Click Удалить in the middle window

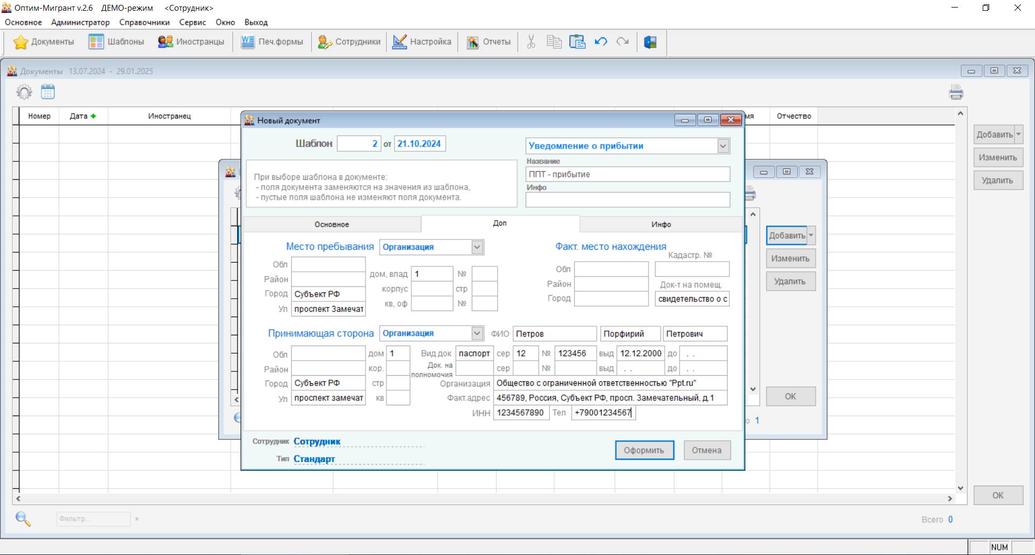(790, 281)
